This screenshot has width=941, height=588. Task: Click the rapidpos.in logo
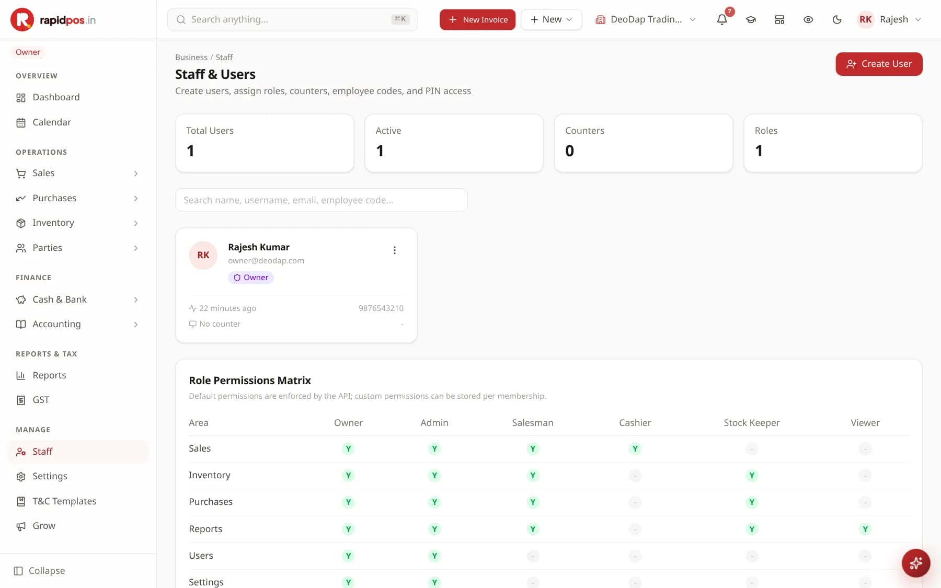(x=53, y=20)
